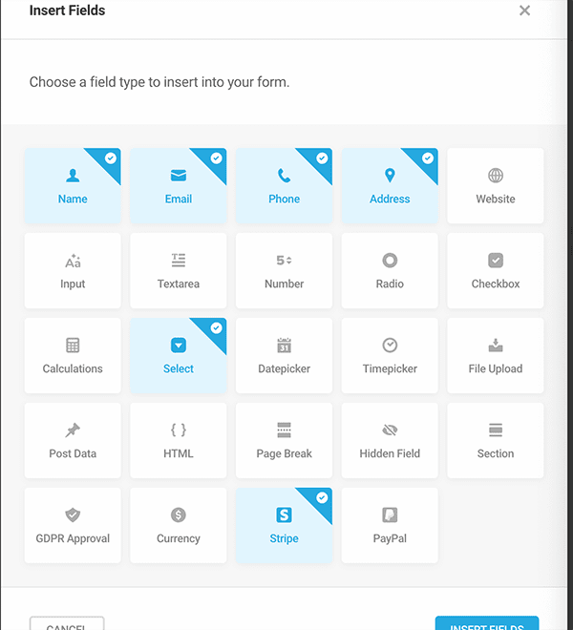Select the Number field icon
The image size is (573, 630).
click(x=284, y=261)
